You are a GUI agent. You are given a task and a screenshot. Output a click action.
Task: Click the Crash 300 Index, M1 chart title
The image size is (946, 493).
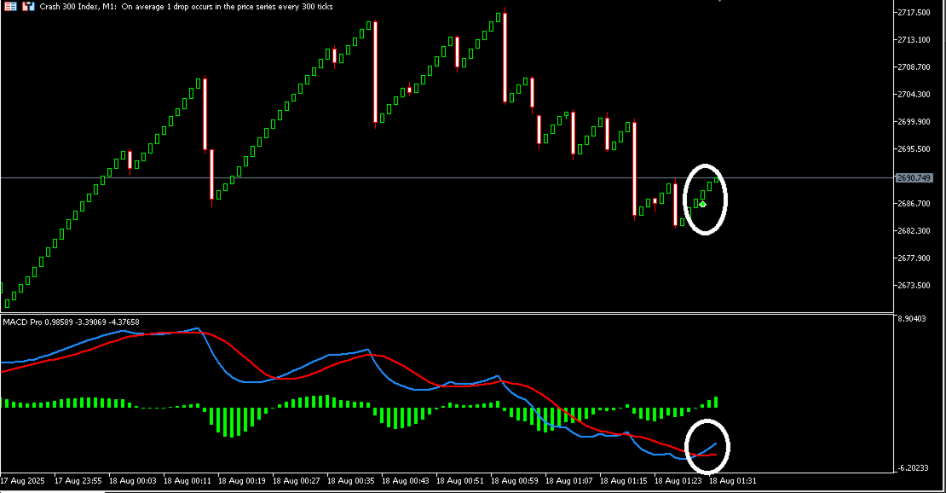pyautogui.click(x=78, y=7)
